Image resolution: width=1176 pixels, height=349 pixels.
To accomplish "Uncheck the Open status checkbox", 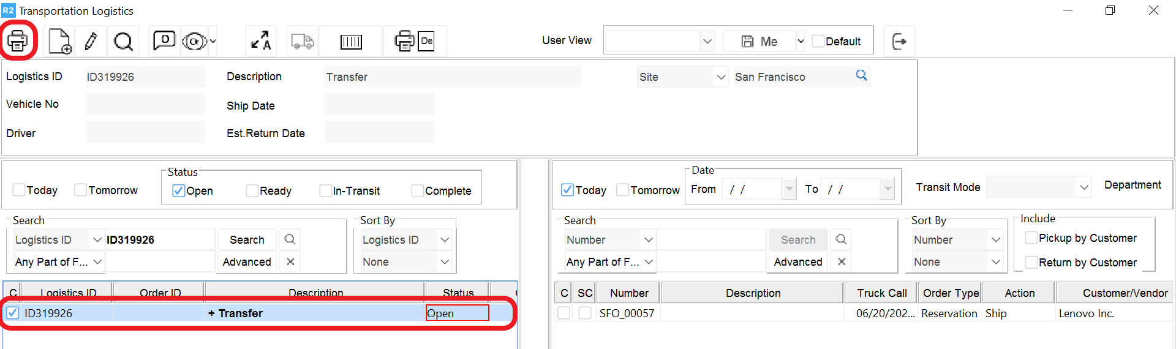I will point(178,191).
